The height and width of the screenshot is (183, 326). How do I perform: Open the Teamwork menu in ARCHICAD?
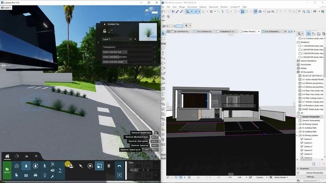tap(213, 7)
